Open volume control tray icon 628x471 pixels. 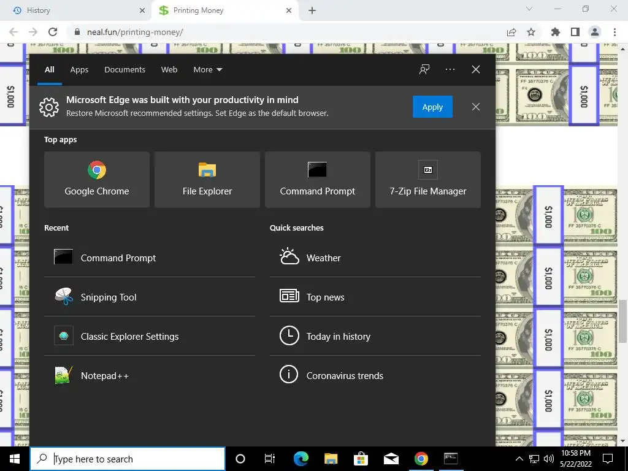549,459
